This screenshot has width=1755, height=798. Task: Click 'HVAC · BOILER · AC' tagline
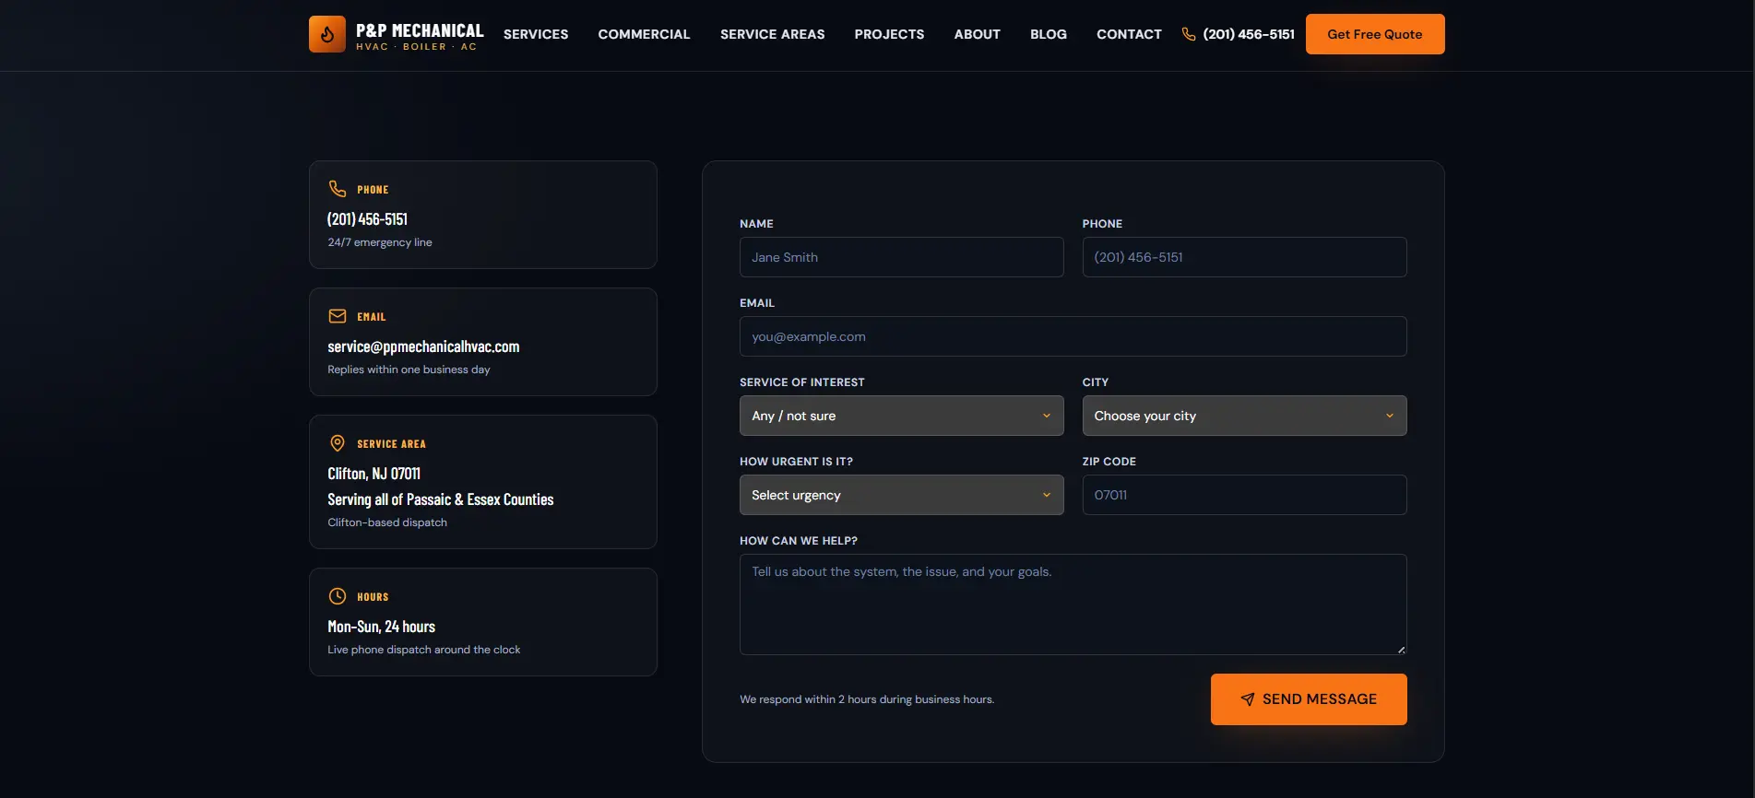[x=416, y=47]
